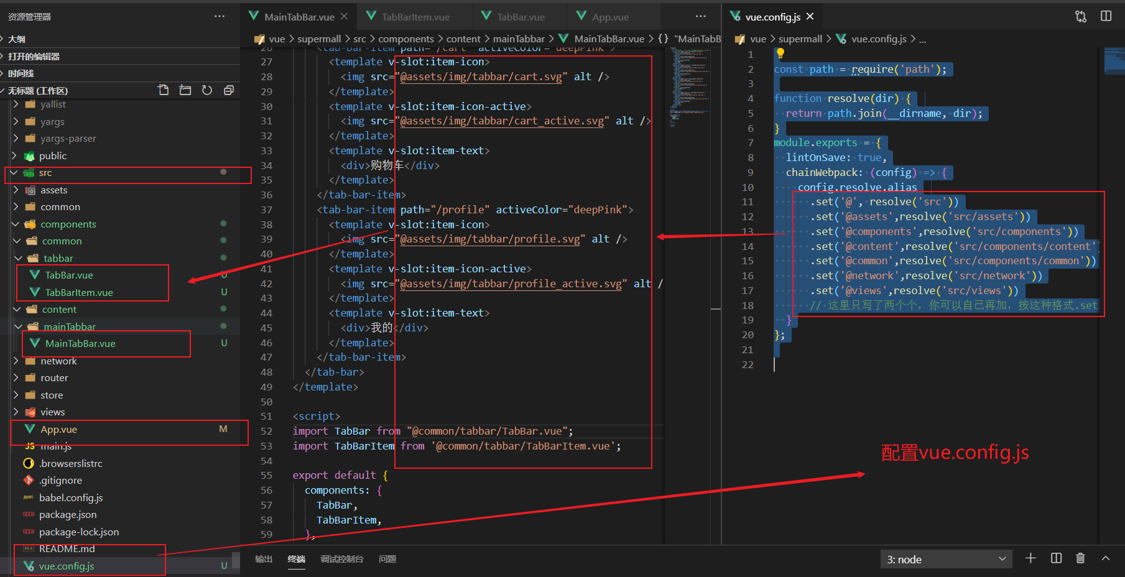Click open changes icon in right editor

tap(1081, 16)
